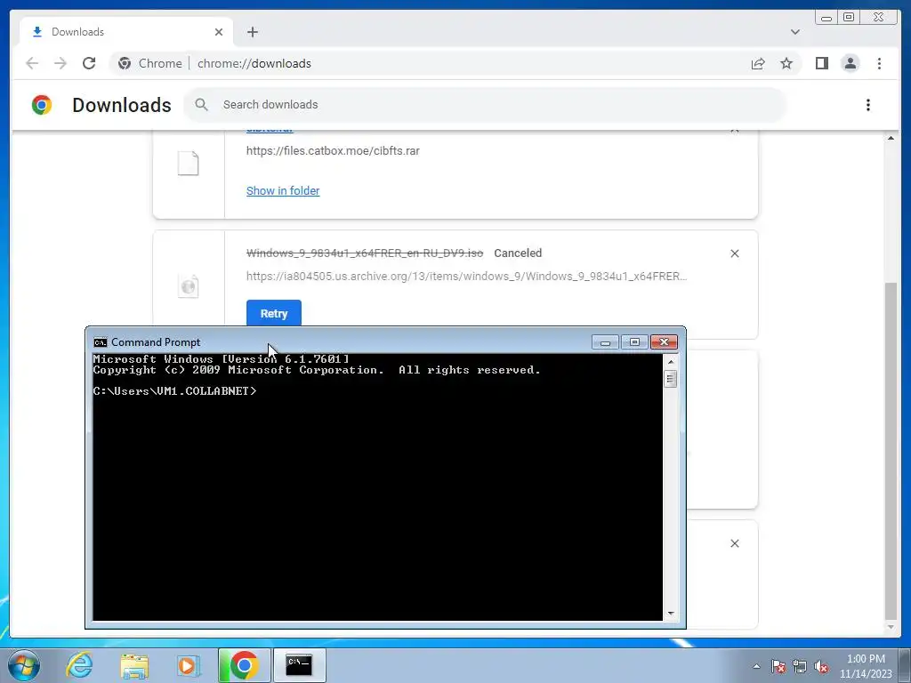Close the Downloads tab
This screenshot has height=683, width=911.
pyautogui.click(x=219, y=32)
